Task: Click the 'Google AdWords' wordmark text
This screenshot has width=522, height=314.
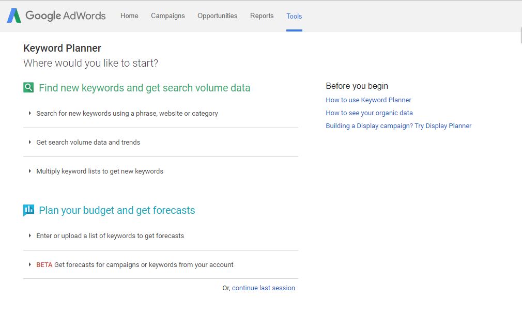Action: (66, 15)
